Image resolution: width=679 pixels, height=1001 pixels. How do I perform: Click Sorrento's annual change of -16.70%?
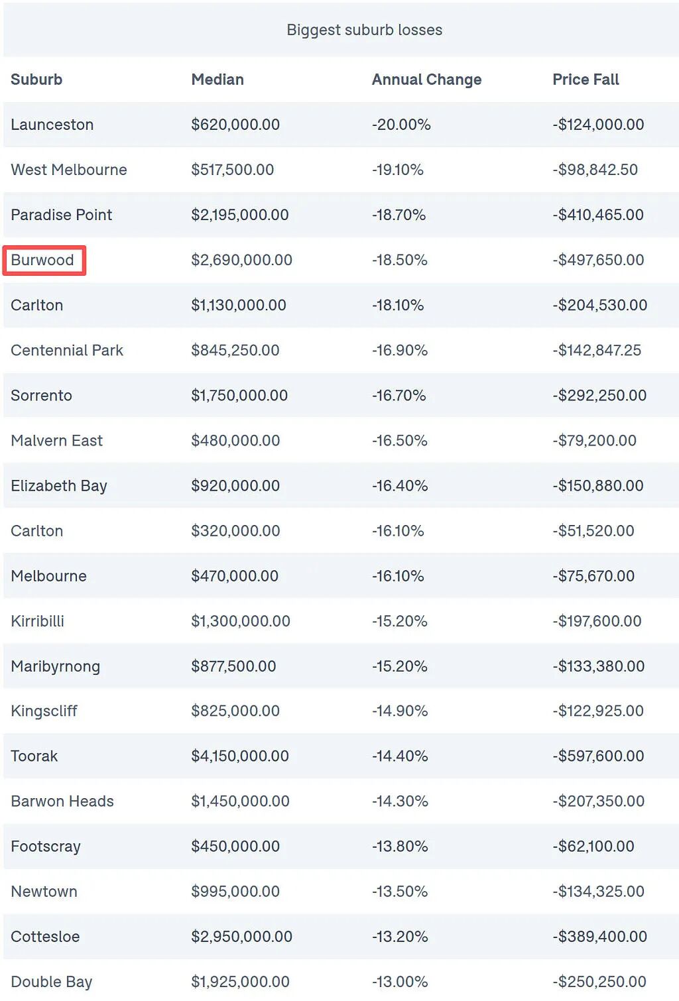coord(399,395)
